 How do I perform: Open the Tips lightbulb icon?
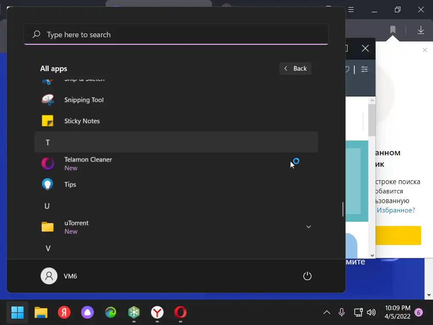(x=47, y=185)
